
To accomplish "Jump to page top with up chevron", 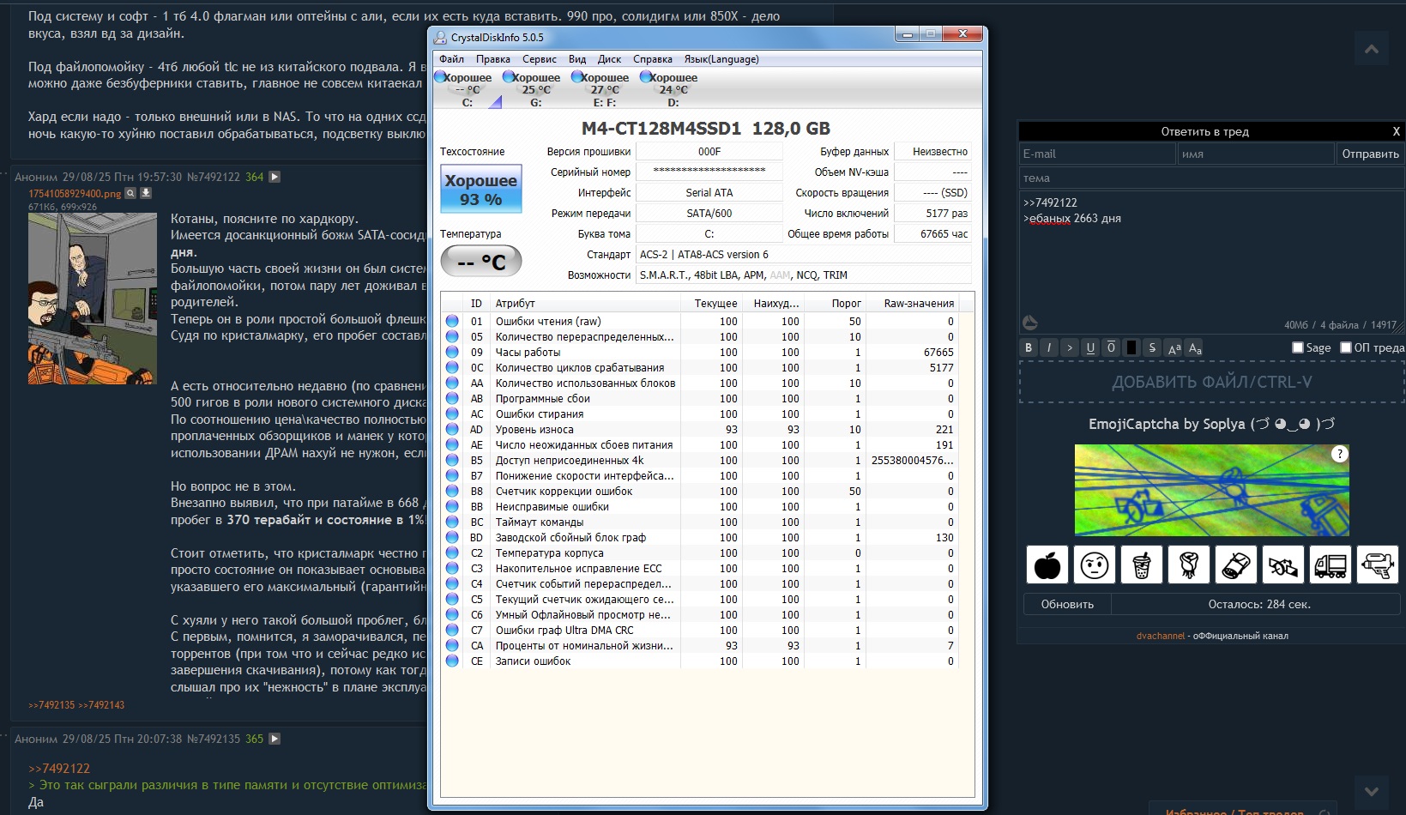I will 1371,49.
